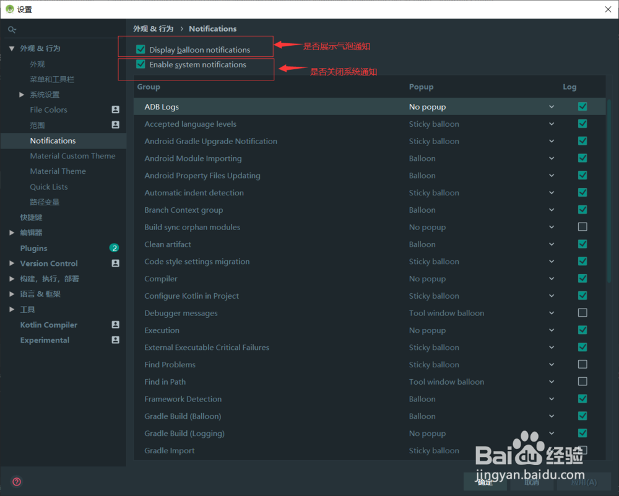
Task: Select the Automatic indent detection row
Action: click(370, 192)
